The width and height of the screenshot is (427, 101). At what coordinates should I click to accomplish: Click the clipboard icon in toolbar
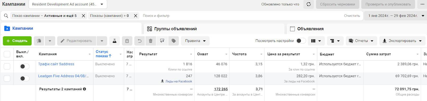coord(127,41)
